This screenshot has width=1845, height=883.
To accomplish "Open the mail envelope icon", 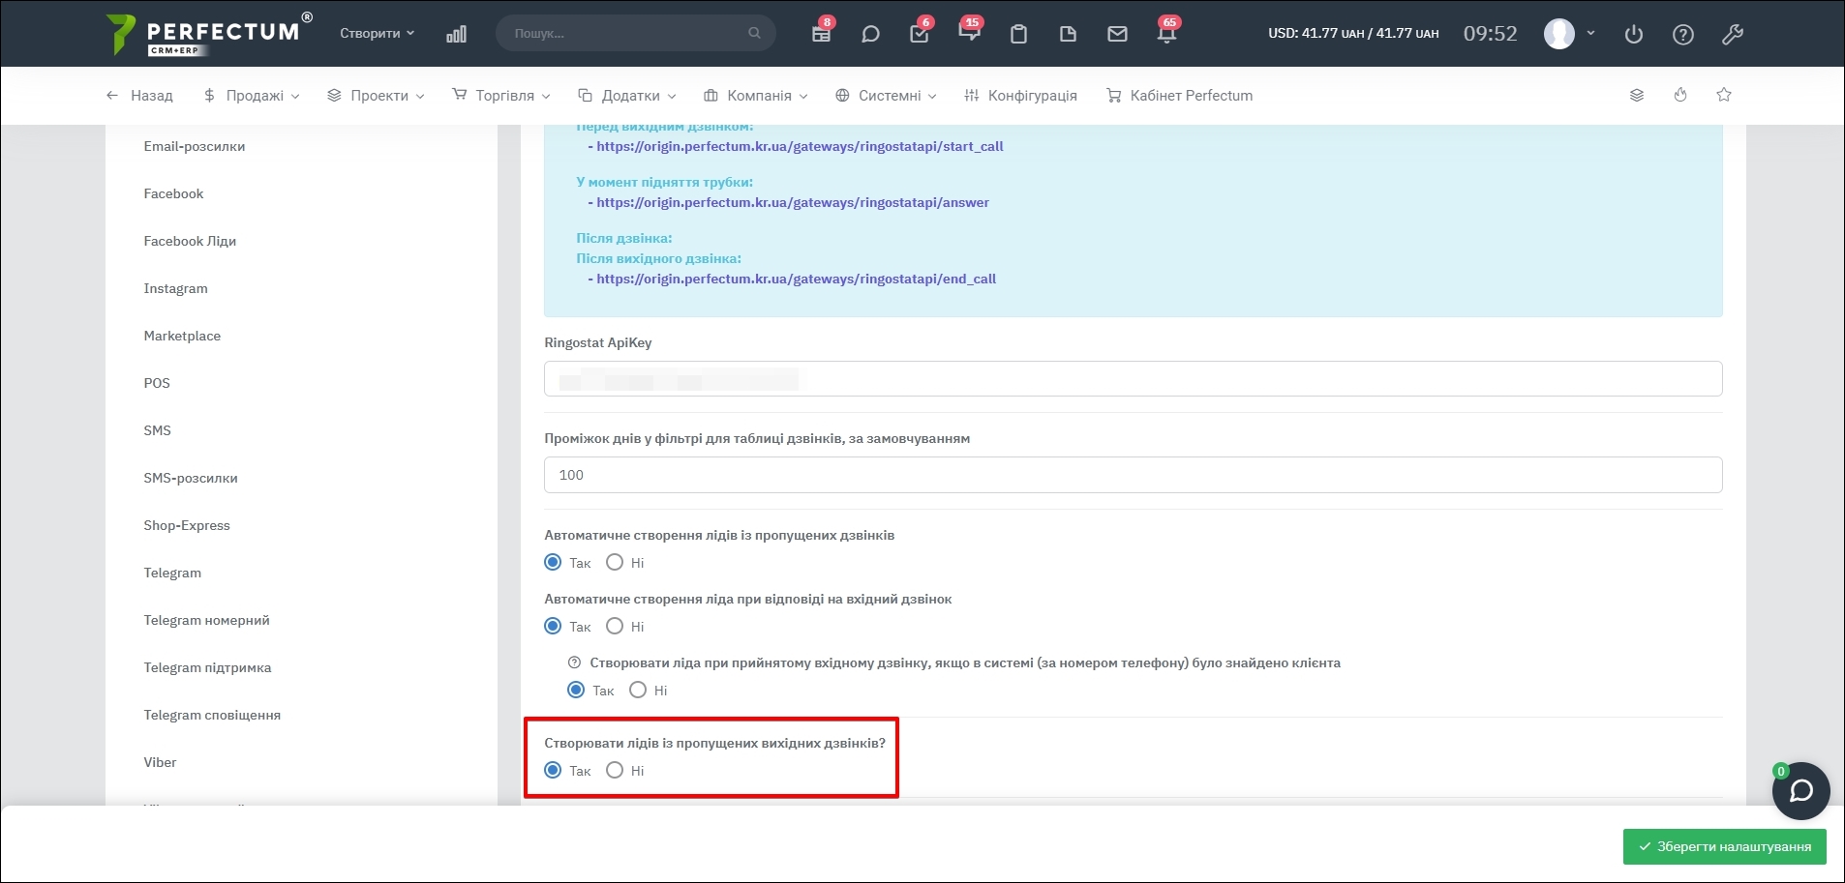I will click(1117, 34).
